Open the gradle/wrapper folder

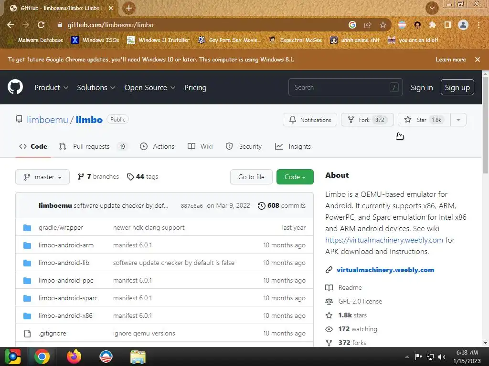tap(61, 227)
